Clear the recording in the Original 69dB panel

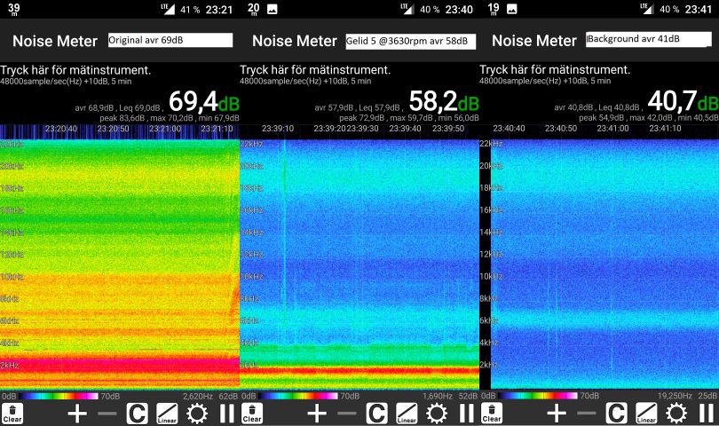click(x=12, y=414)
